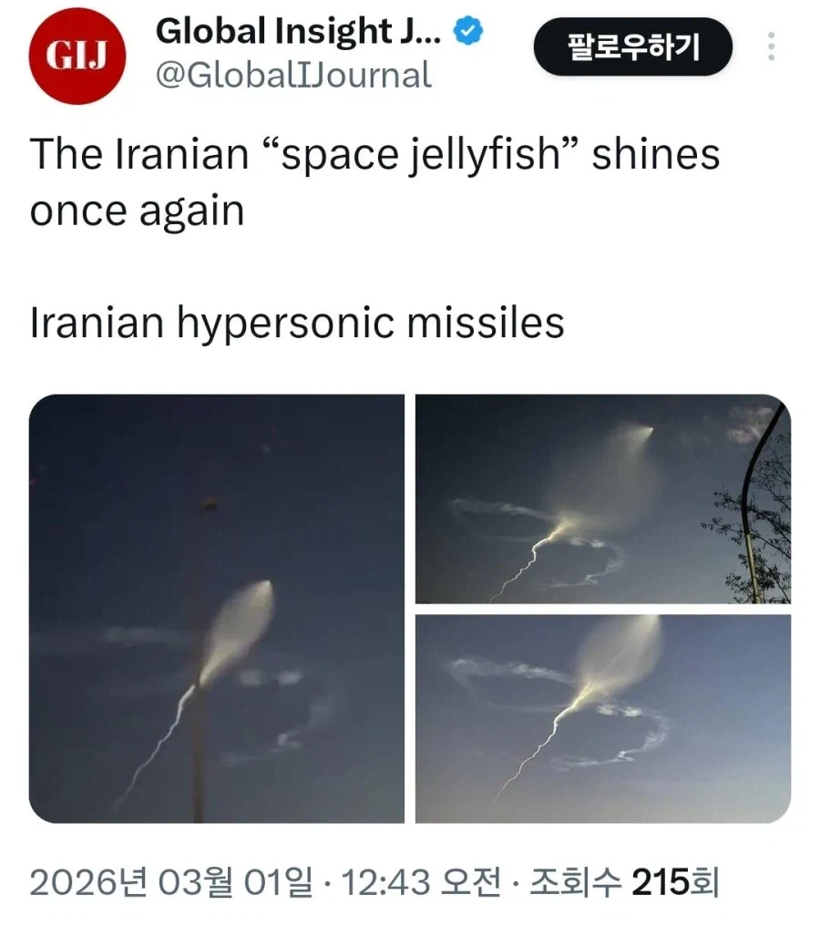Click the blue verified badge

pos(468,31)
